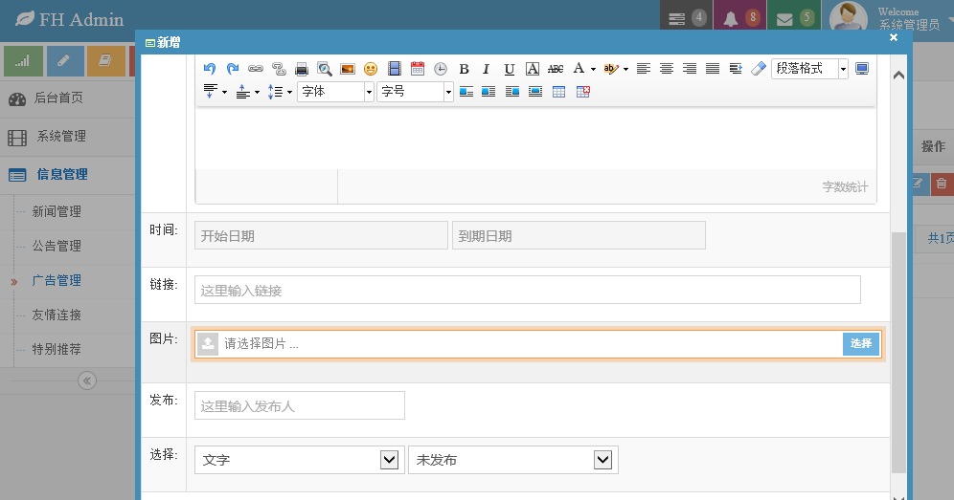
Task: Apply the text highlight background color
Action: point(611,69)
